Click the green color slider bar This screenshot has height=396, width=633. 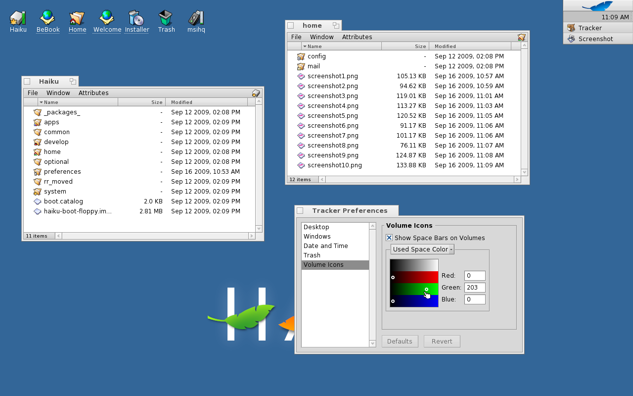(x=414, y=289)
